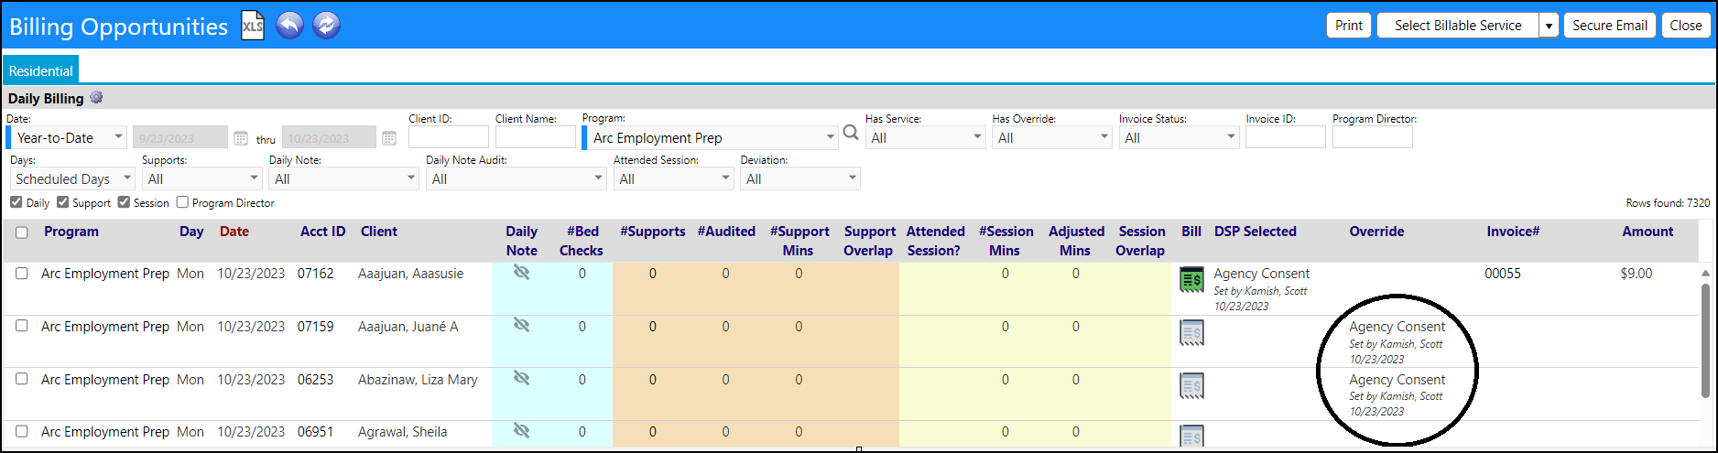Image resolution: width=1718 pixels, height=453 pixels.
Task: Sort by the Override column header
Action: click(x=1376, y=232)
